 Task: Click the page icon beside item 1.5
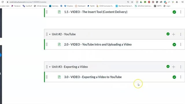click(59, 12)
